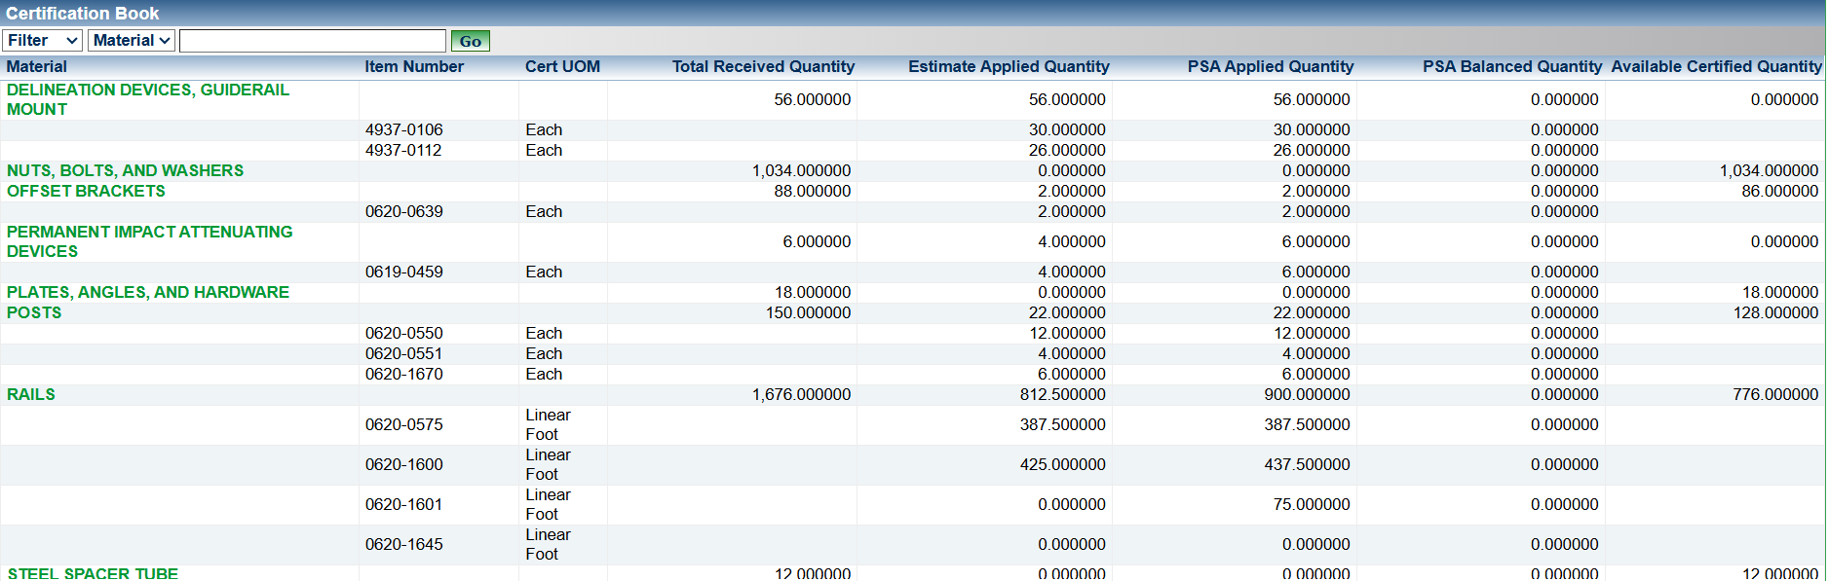Open Offset Brackets material link
This screenshot has width=1829, height=581.
tap(86, 191)
